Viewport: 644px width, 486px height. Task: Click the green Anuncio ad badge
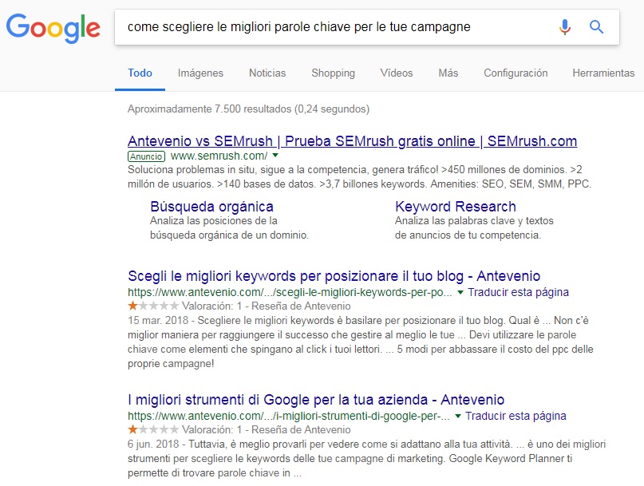click(145, 156)
